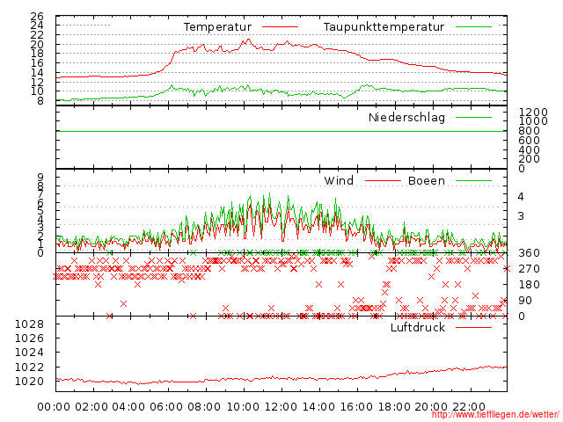
Task: Click the 1026 pressure axis value
Action: (29, 338)
